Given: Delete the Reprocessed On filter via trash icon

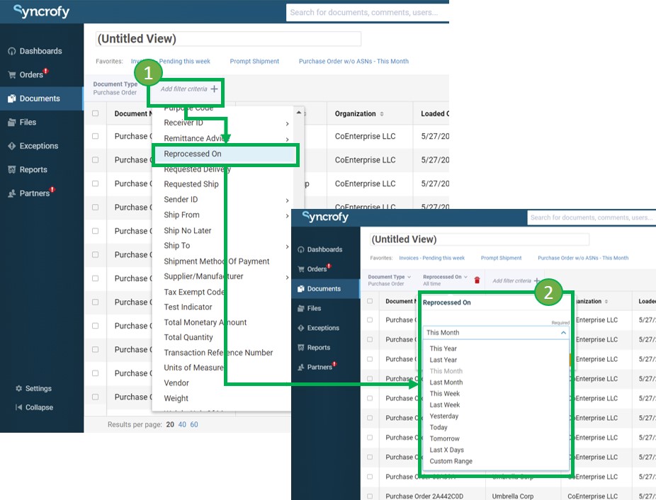Looking at the screenshot, I should point(477,280).
